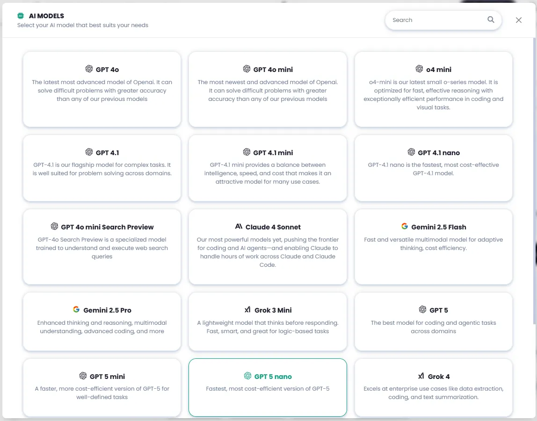Click OpenAI logo beside GPT 5 title

(422, 309)
